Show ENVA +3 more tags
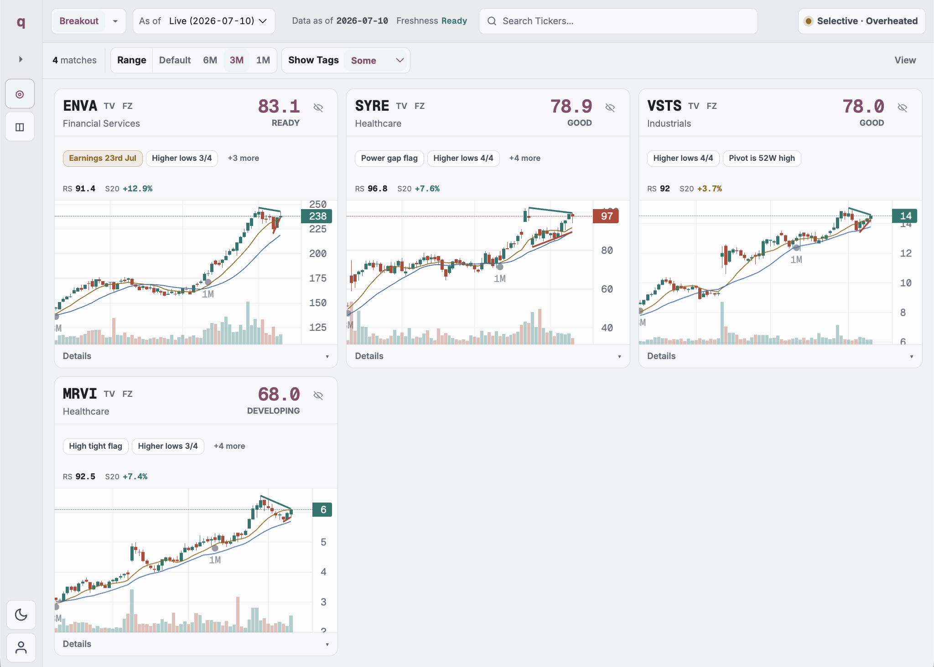Screen dimensions: 934x667 click(243, 158)
